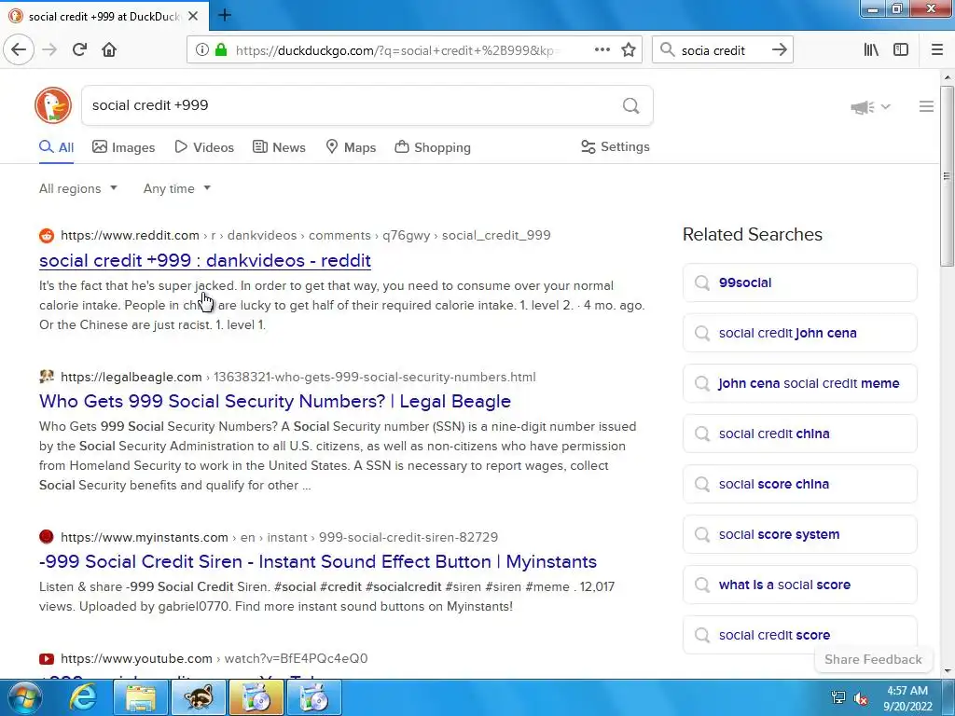955x716 pixels.
Task: Click the YouTube favicon beside the fourth result
Action: tap(47, 659)
